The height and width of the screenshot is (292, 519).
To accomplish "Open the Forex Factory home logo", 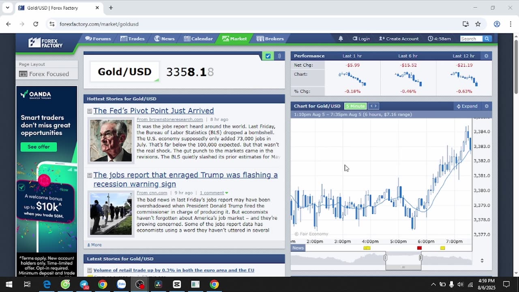I will pos(45,42).
